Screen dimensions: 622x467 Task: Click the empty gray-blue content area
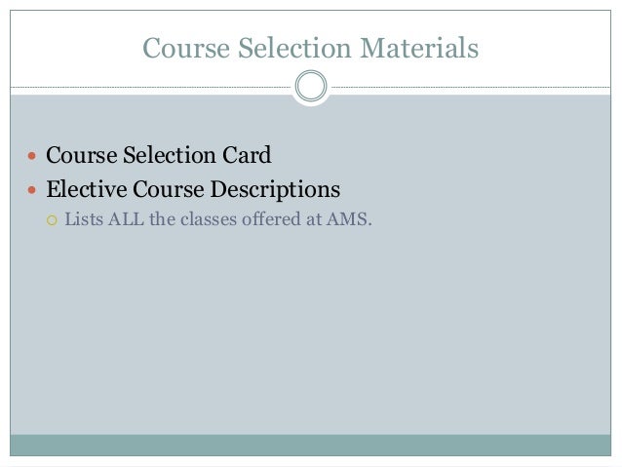311,330
